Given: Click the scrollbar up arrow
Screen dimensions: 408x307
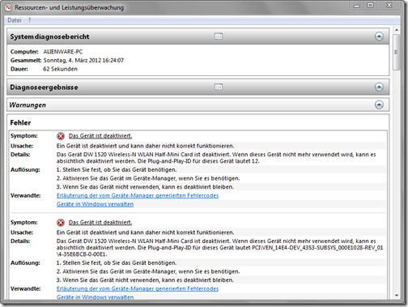Looking at the screenshot, I should pyautogui.click(x=397, y=30).
